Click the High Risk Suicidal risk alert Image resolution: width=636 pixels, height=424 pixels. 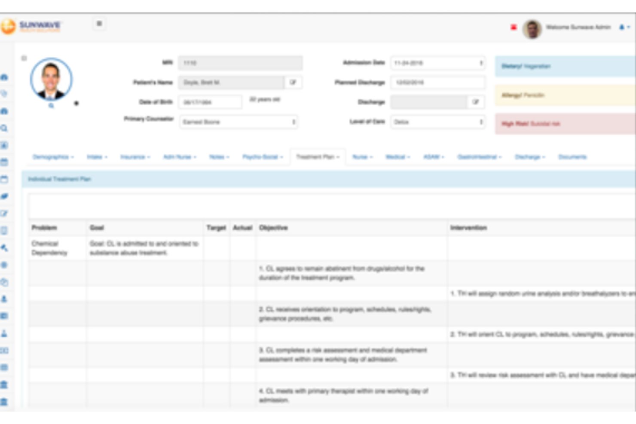tap(566, 124)
